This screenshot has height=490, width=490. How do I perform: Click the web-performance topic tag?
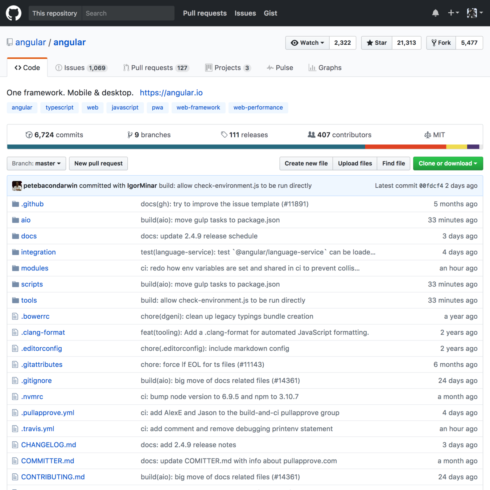coord(258,107)
